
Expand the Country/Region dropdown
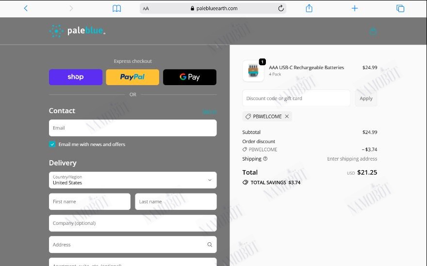point(133,180)
